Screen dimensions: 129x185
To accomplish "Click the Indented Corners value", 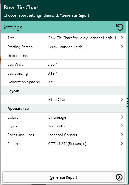I will 63,135.
